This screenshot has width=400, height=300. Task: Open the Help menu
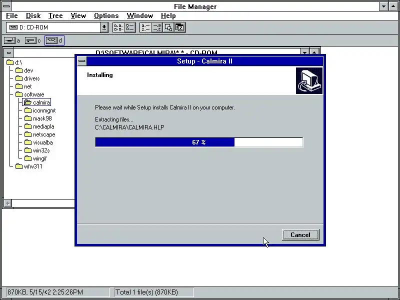point(168,16)
